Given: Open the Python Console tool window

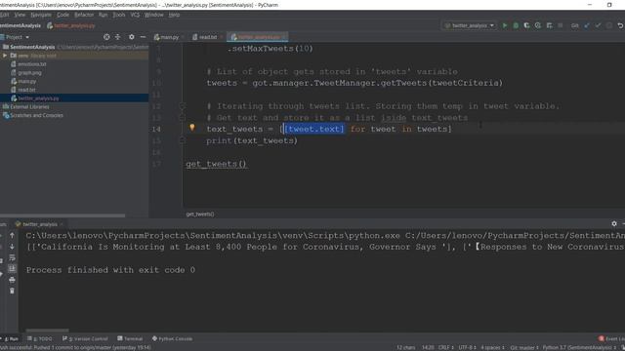Looking at the screenshot, I should 172,338.
